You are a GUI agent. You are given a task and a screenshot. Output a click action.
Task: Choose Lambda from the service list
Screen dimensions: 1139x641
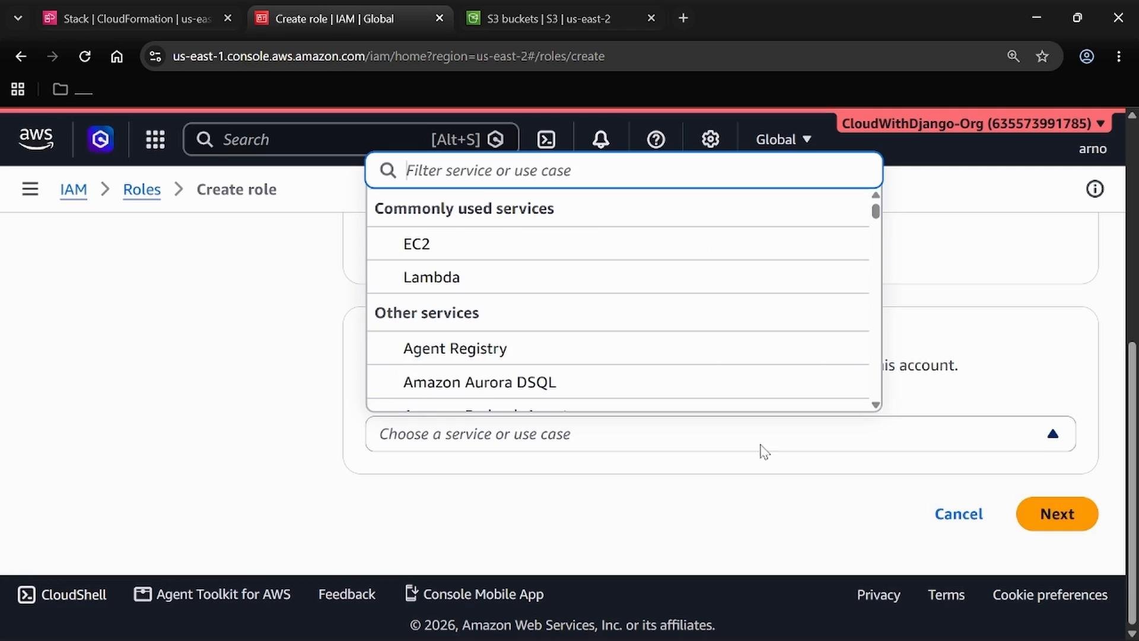pyautogui.click(x=618, y=277)
